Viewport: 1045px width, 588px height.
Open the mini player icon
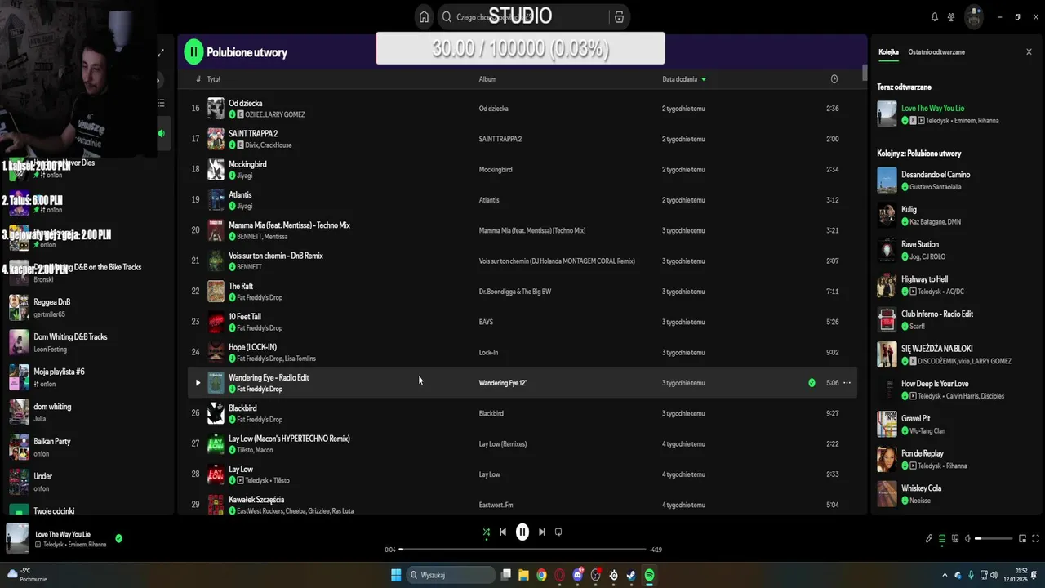coord(1022,539)
